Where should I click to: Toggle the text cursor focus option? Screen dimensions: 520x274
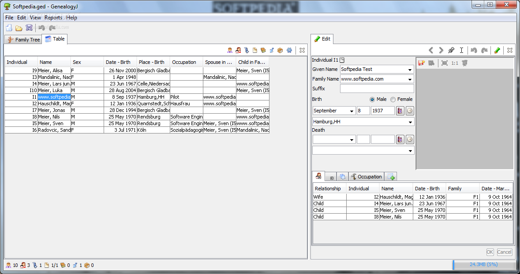461,50
